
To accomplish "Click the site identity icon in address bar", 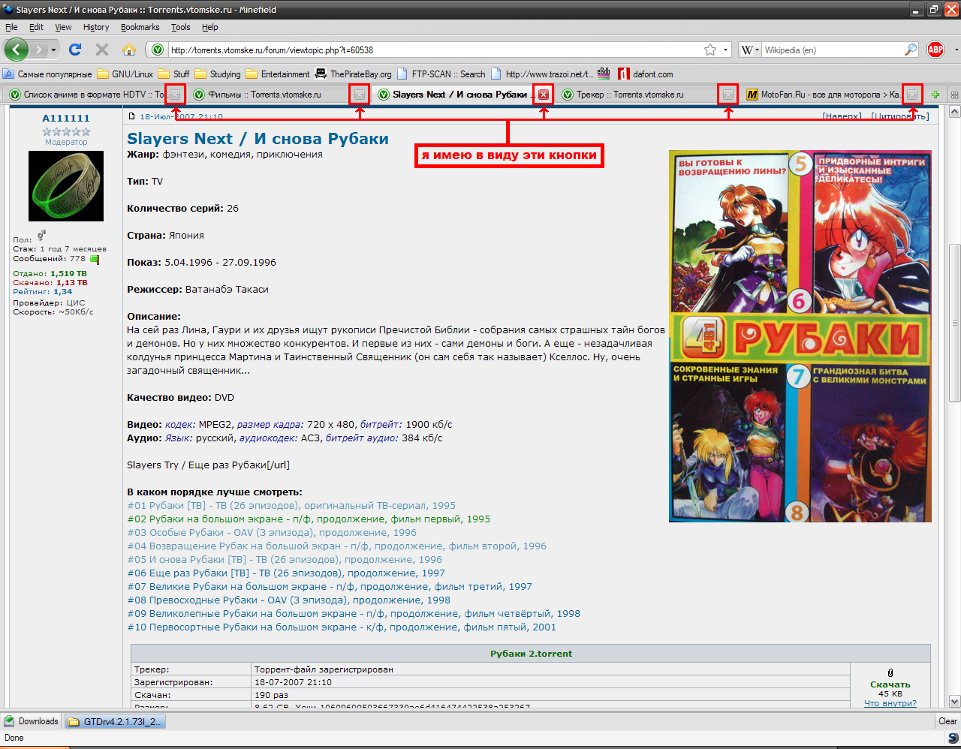I will pos(157,50).
